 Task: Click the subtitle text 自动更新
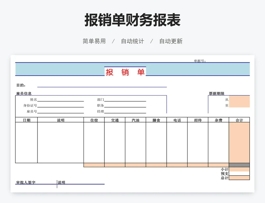coord(171,41)
